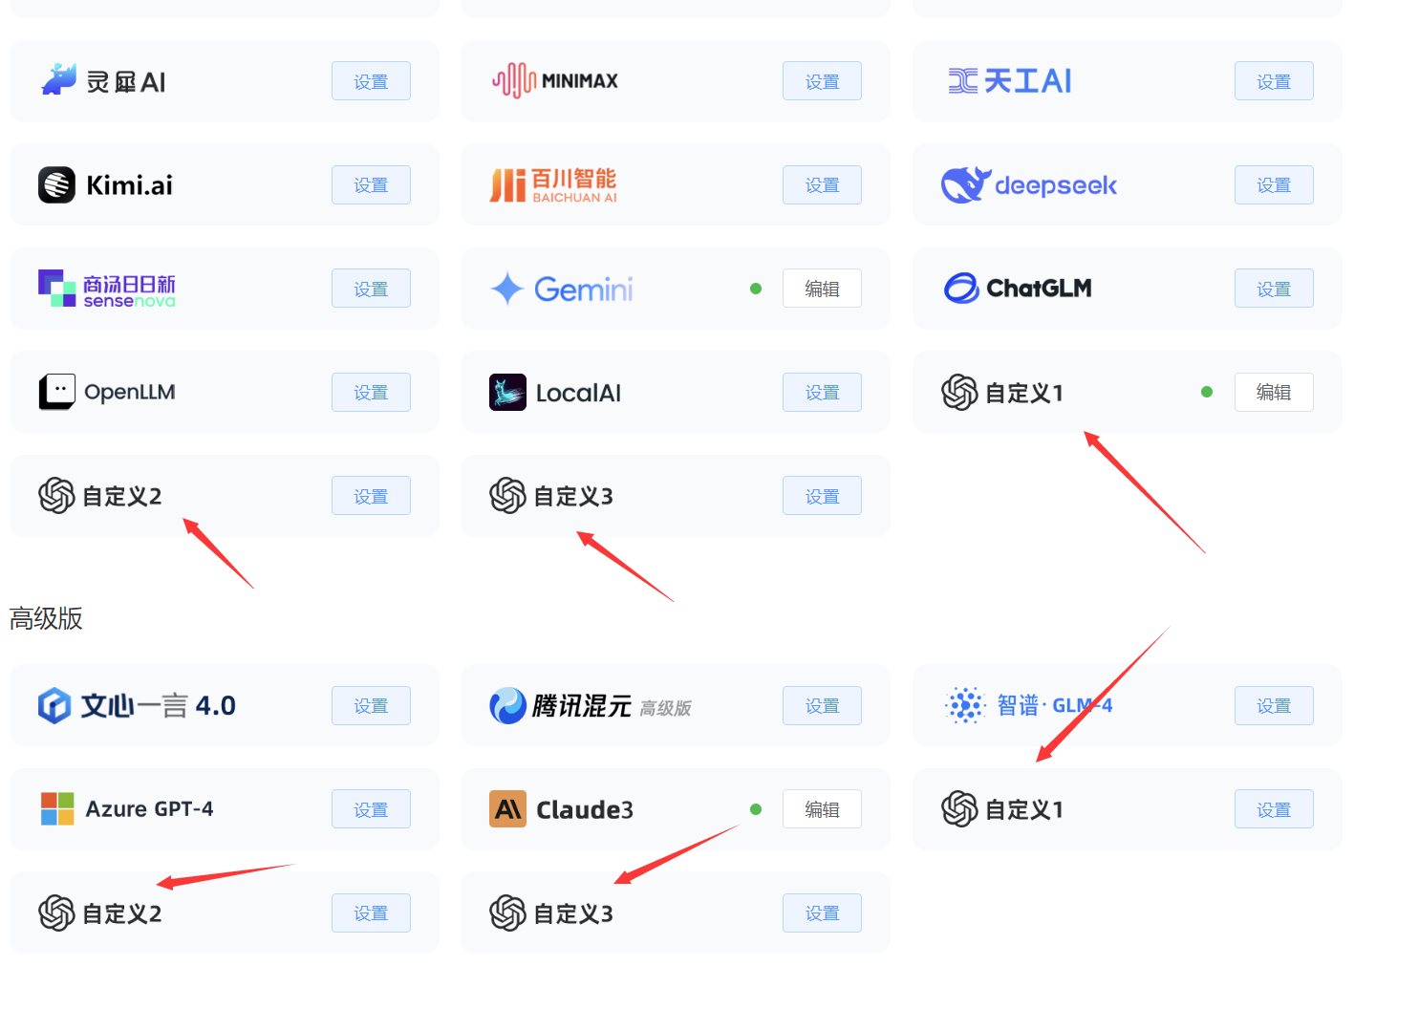The height and width of the screenshot is (1009, 1419).
Task: Click the 编辑 button on the 自定义1 card
Action: (1274, 392)
